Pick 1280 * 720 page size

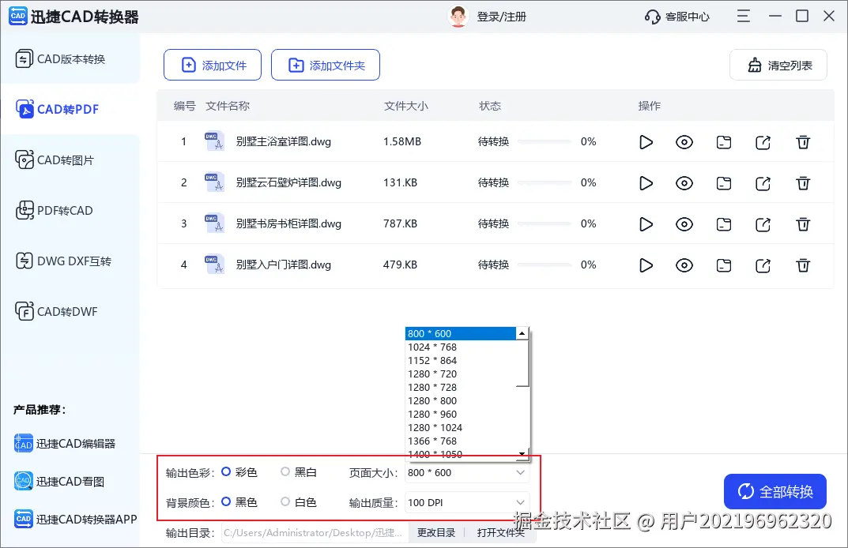tap(460, 374)
